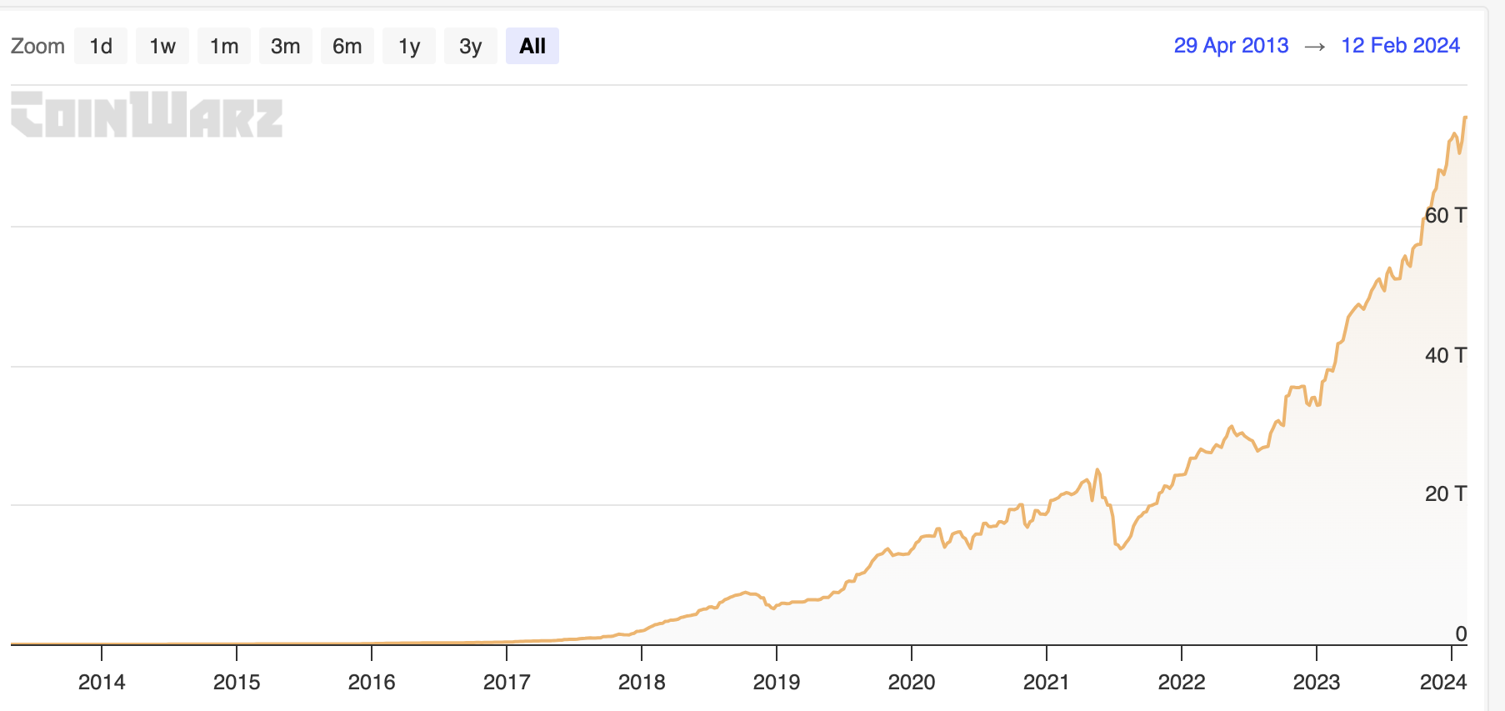Click the 2019 x-axis label
The width and height of the screenshot is (1505, 711).
click(x=777, y=682)
